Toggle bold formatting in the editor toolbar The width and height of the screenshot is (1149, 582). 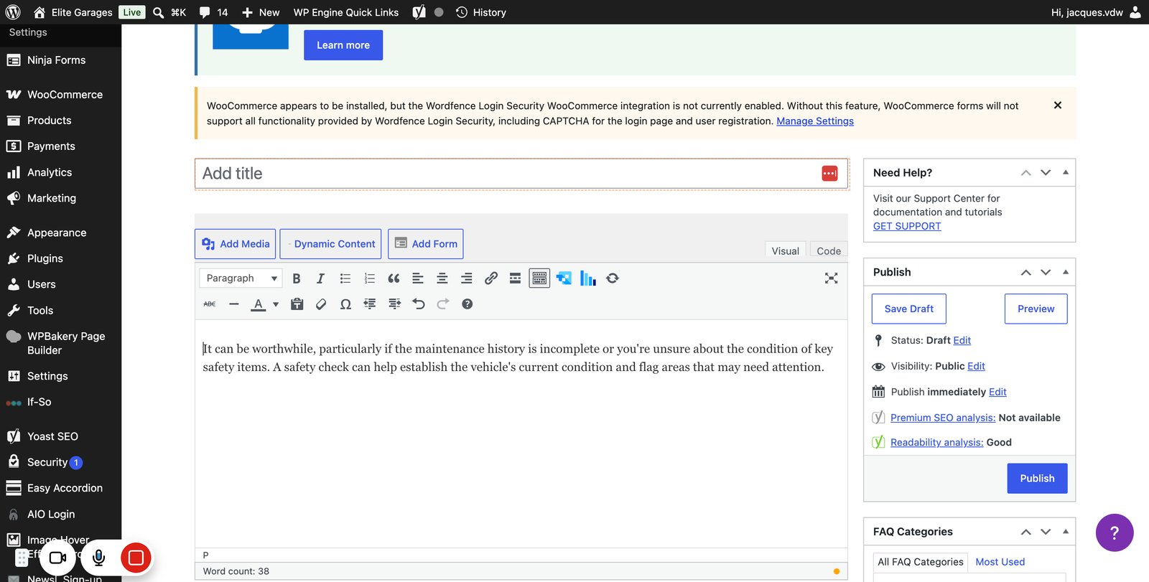coord(296,278)
